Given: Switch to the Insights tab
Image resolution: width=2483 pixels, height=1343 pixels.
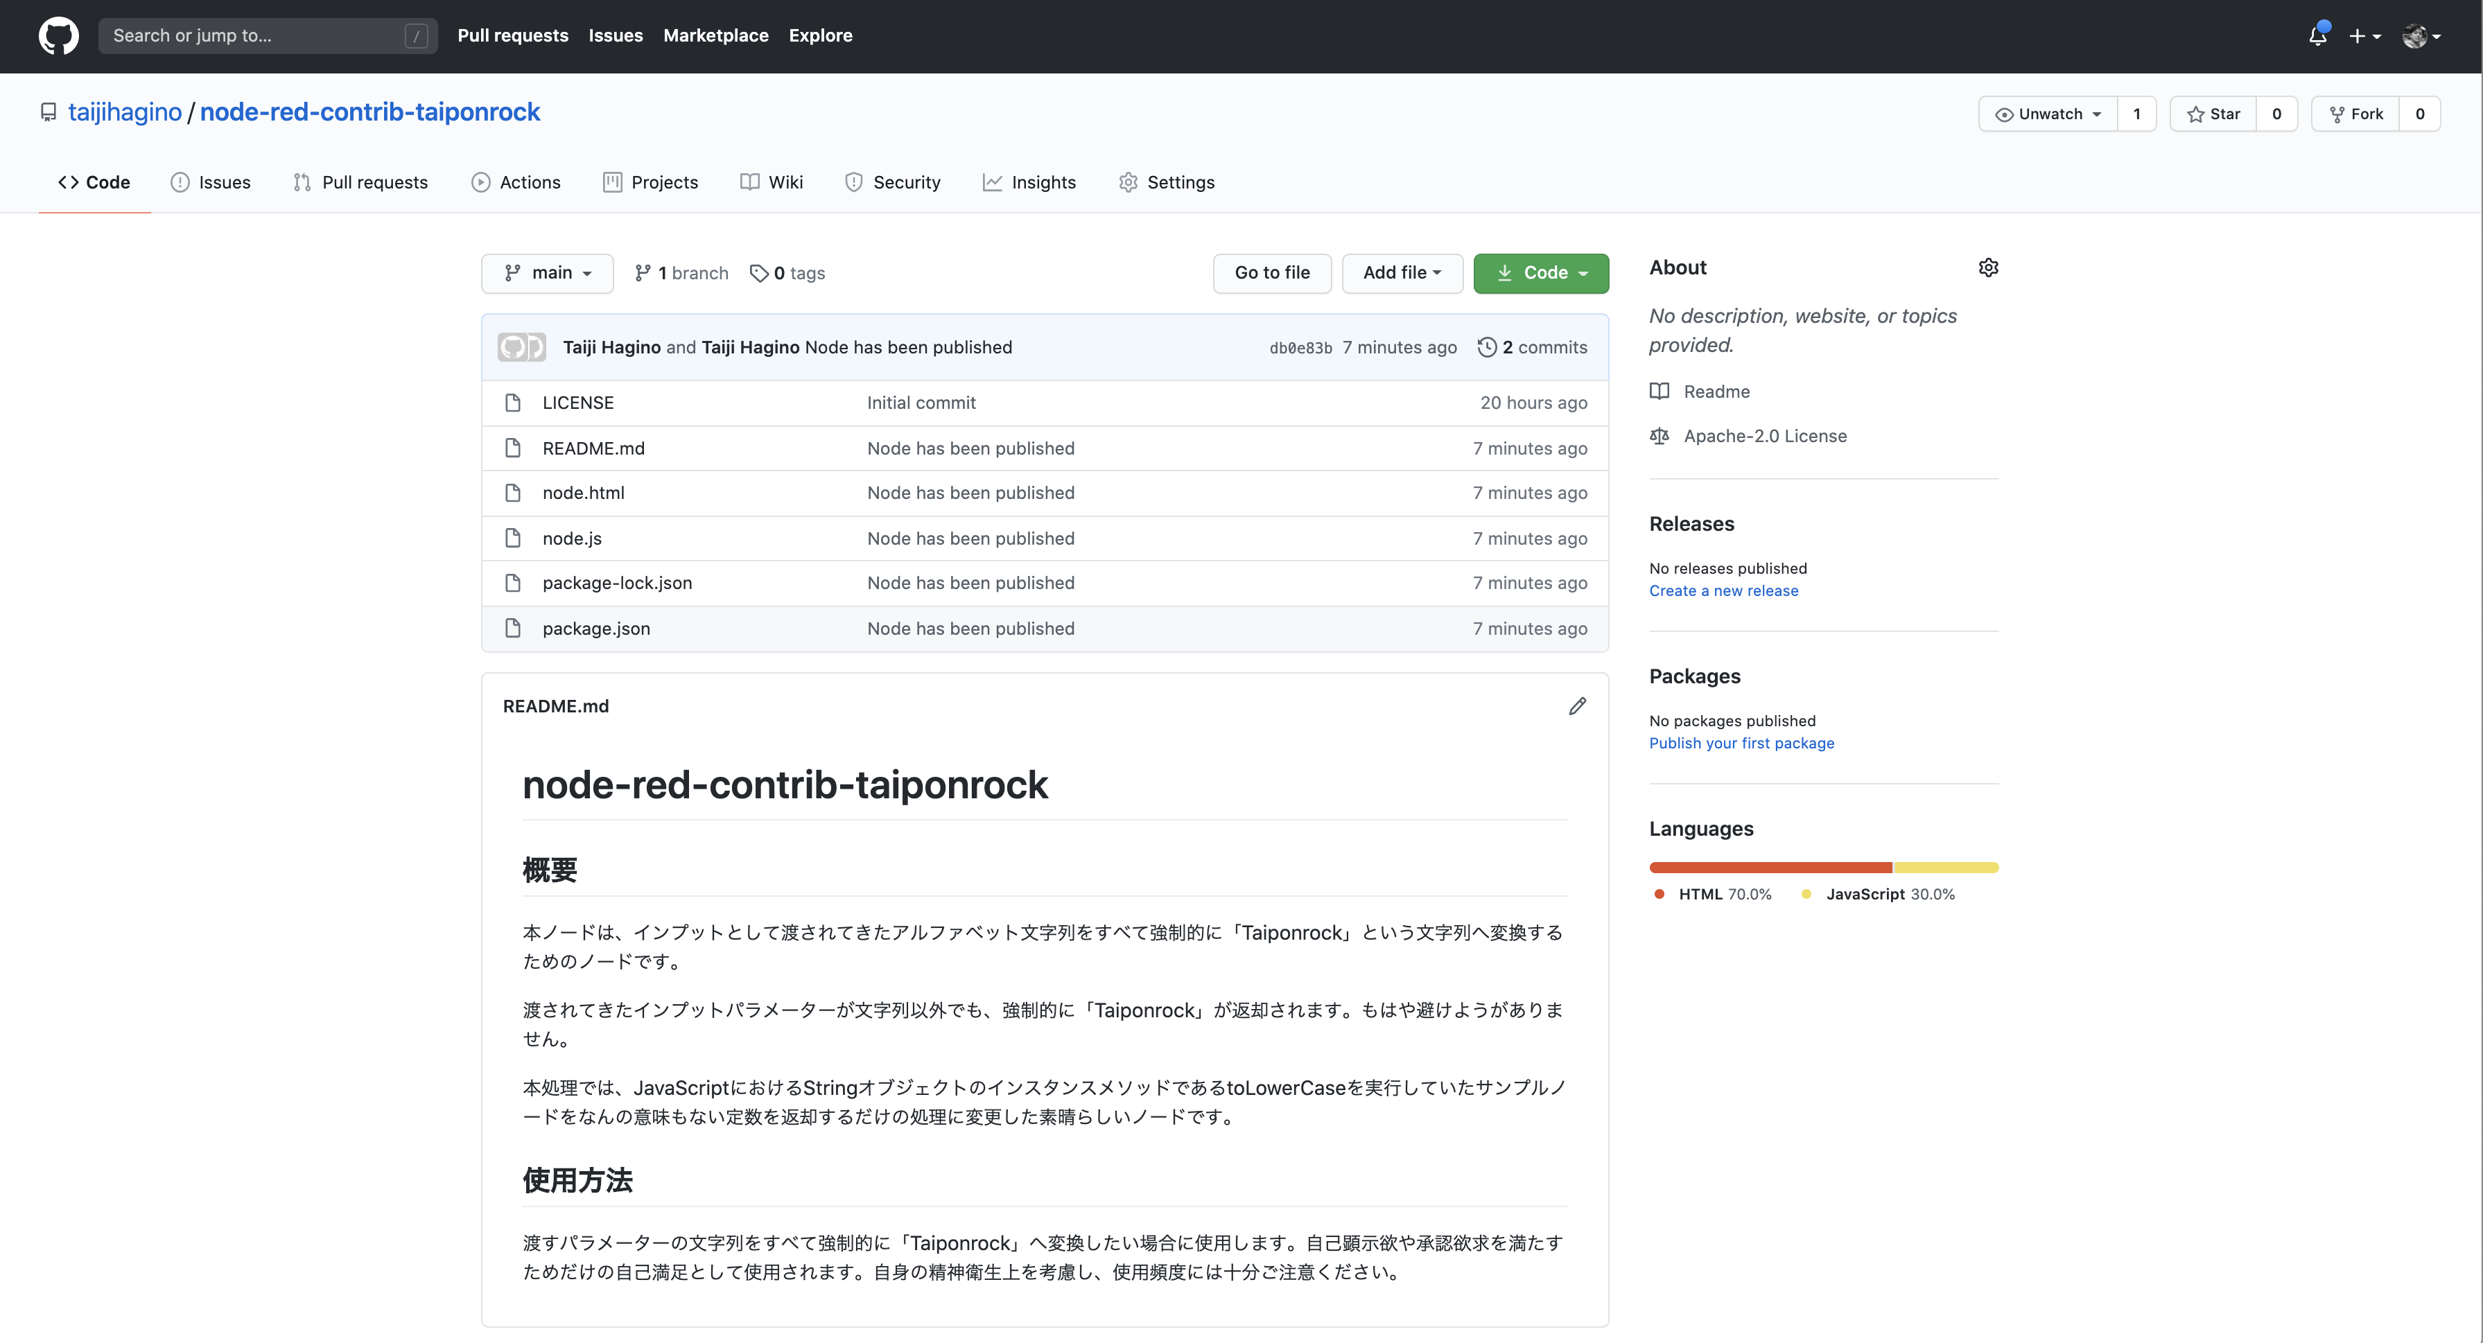Looking at the screenshot, I should click(1029, 182).
